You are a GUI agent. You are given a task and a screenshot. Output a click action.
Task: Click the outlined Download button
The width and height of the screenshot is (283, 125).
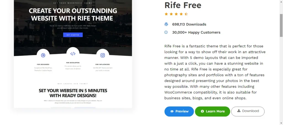[248, 111]
